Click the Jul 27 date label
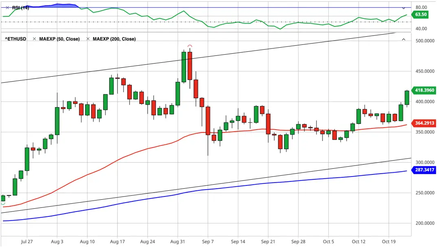The width and height of the screenshot is (439, 247). coord(27,242)
